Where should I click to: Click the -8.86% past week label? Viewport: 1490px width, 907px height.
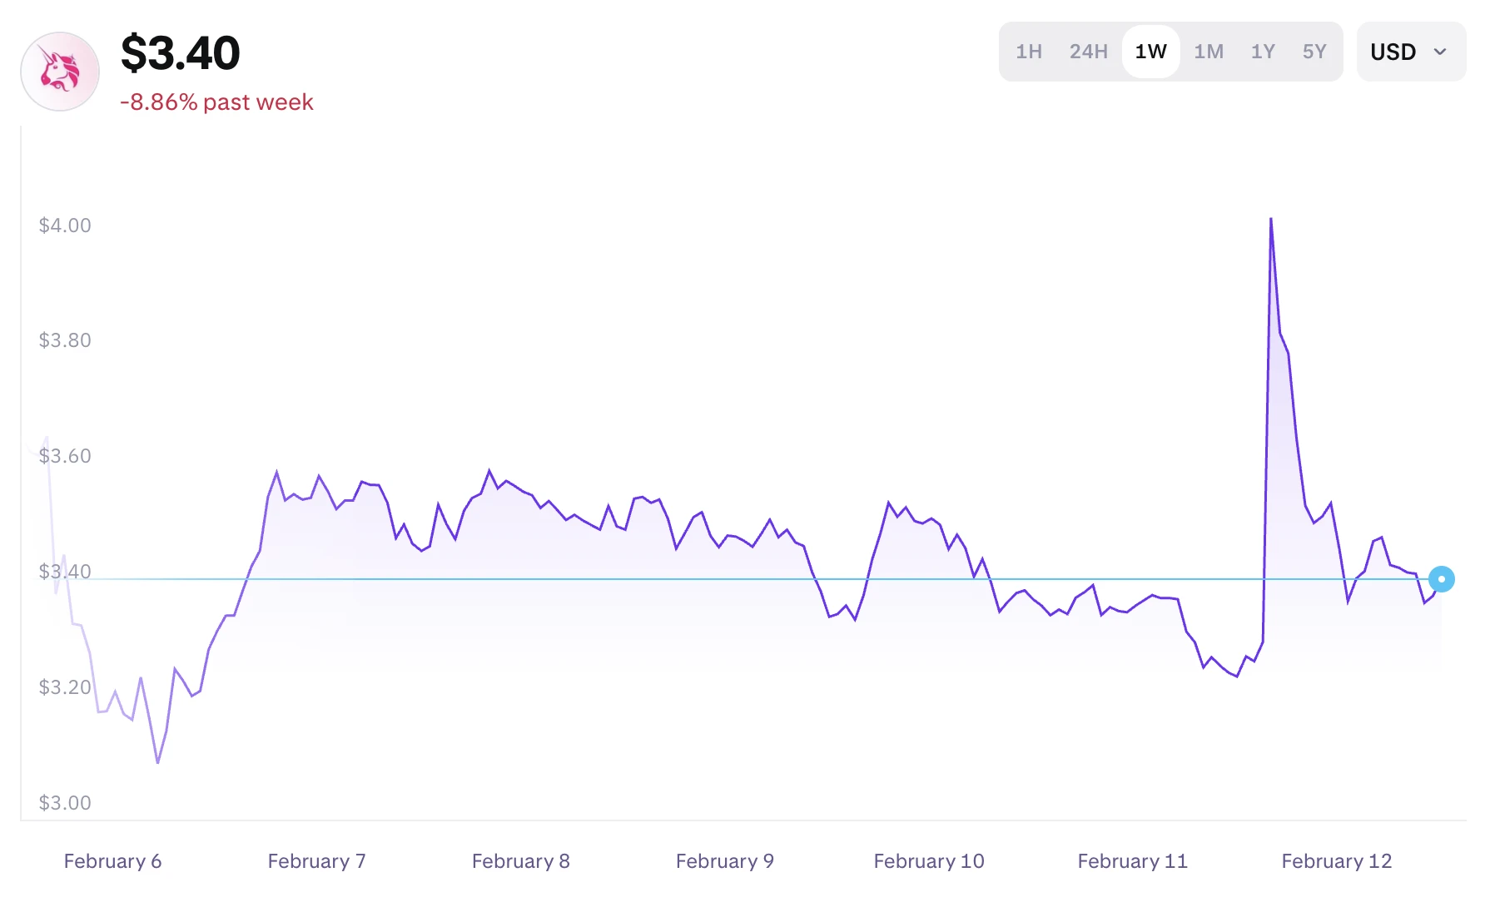[216, 102]
